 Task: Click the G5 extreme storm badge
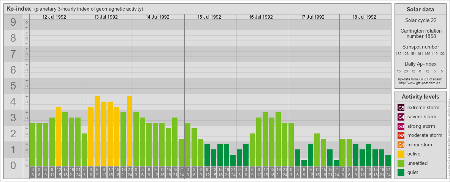[401, 108]
